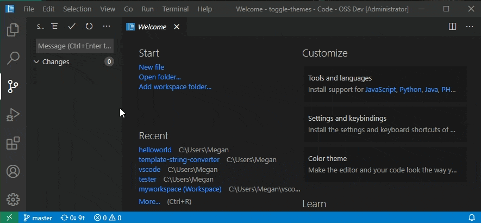Viewport: 481px width, 223px height.
Task: Open the Tools and languages card
Action: pos(385,84)
